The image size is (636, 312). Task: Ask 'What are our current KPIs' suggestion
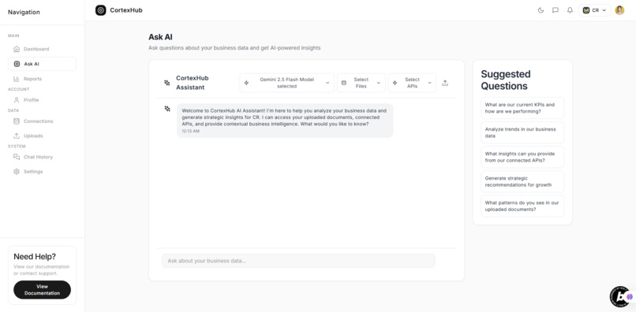tap(522, 108)
